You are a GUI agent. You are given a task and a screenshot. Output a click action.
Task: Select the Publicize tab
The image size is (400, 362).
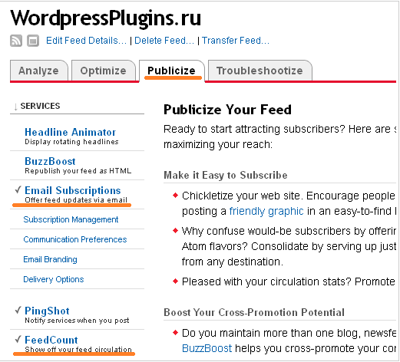coord(172,71)
